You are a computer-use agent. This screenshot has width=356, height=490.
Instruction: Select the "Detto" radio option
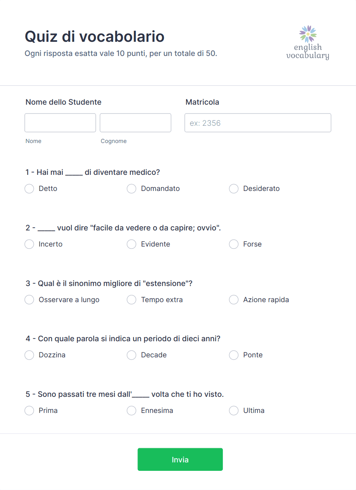pos(29,189)
